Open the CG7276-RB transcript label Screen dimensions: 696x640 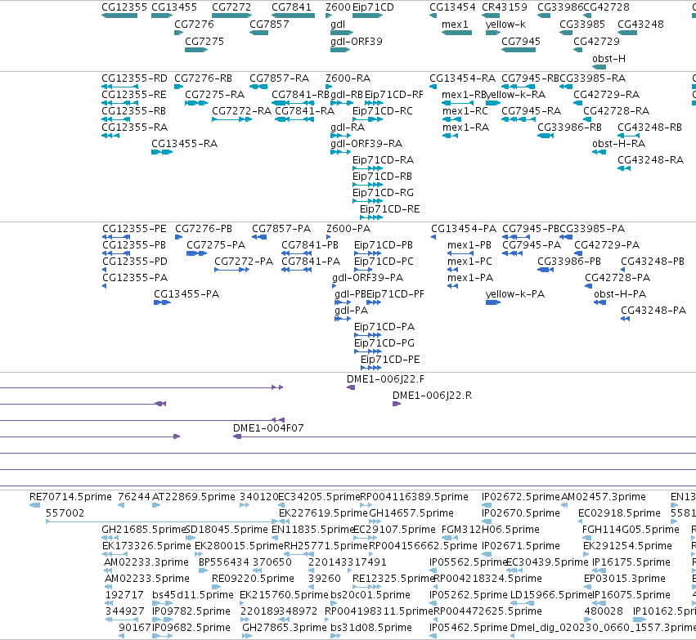click(x=204, y=78)
